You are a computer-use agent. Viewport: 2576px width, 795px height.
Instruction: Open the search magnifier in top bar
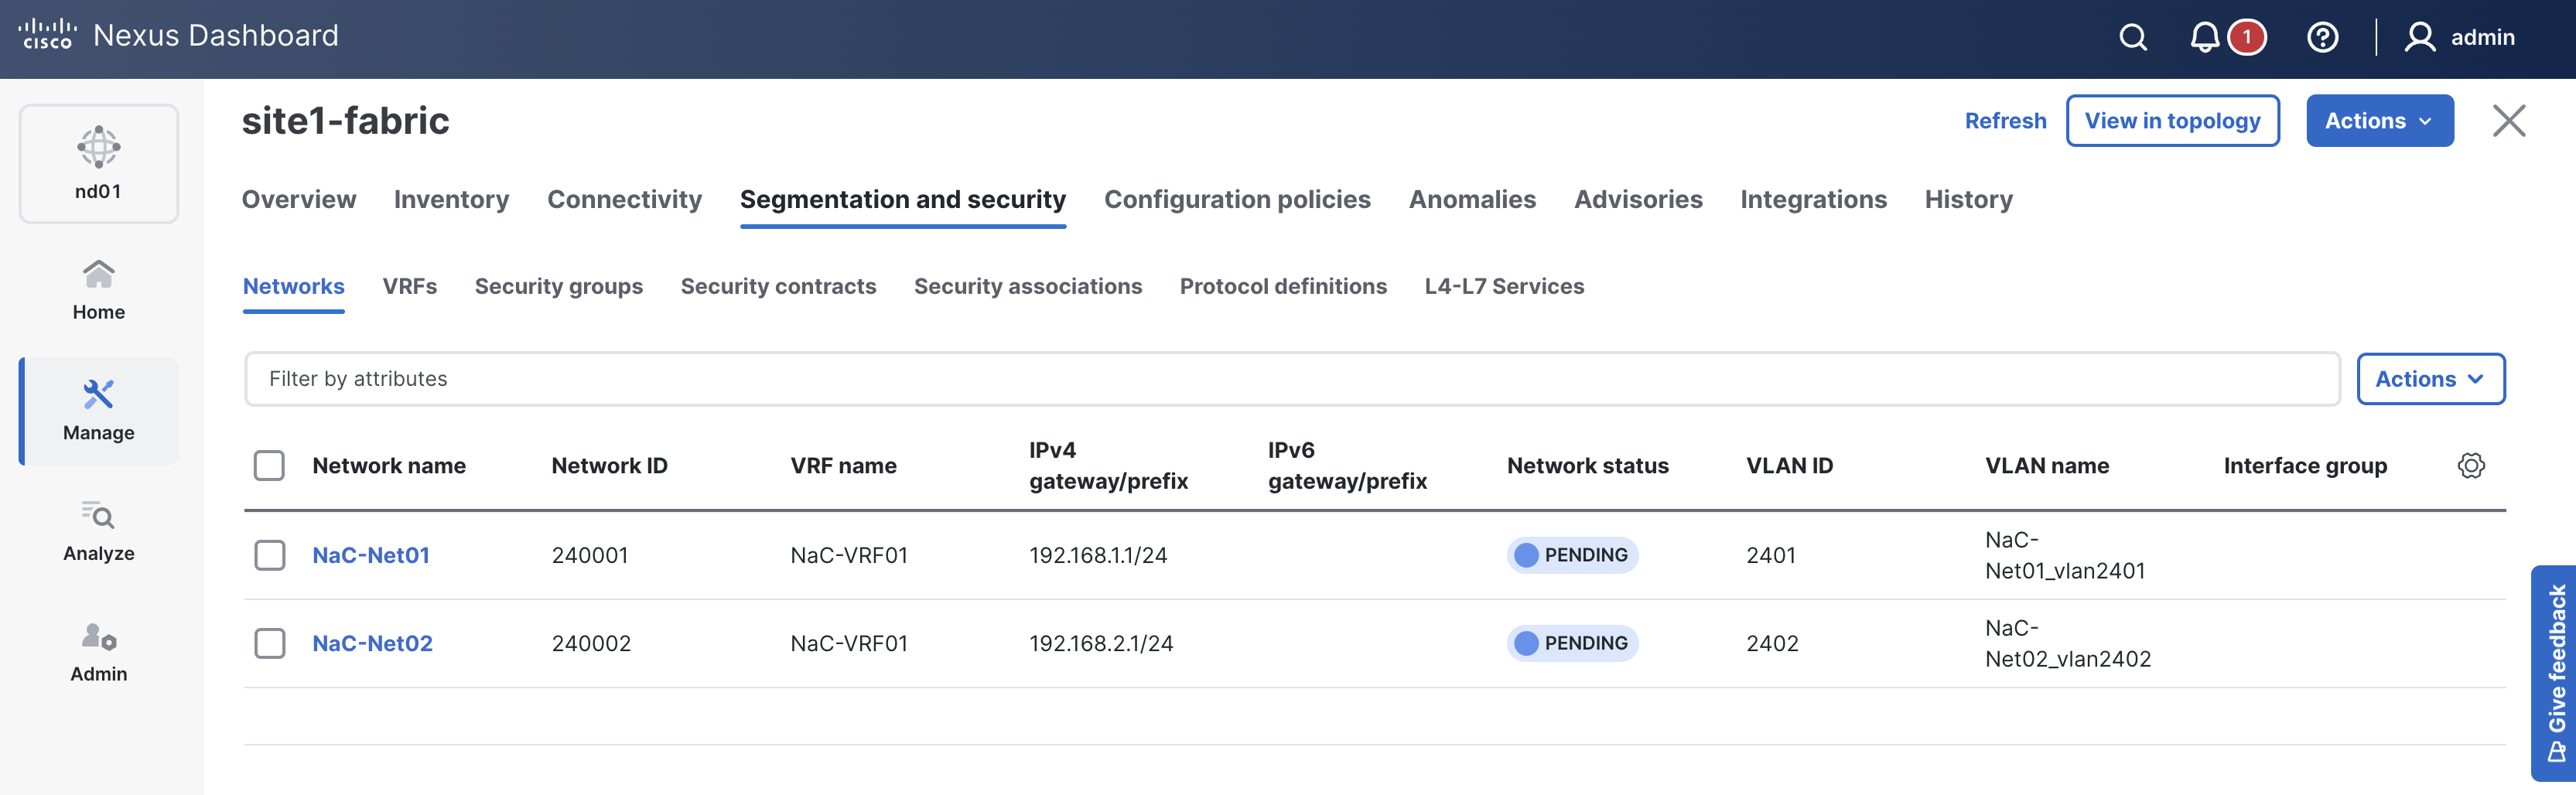click(2132, 38)
